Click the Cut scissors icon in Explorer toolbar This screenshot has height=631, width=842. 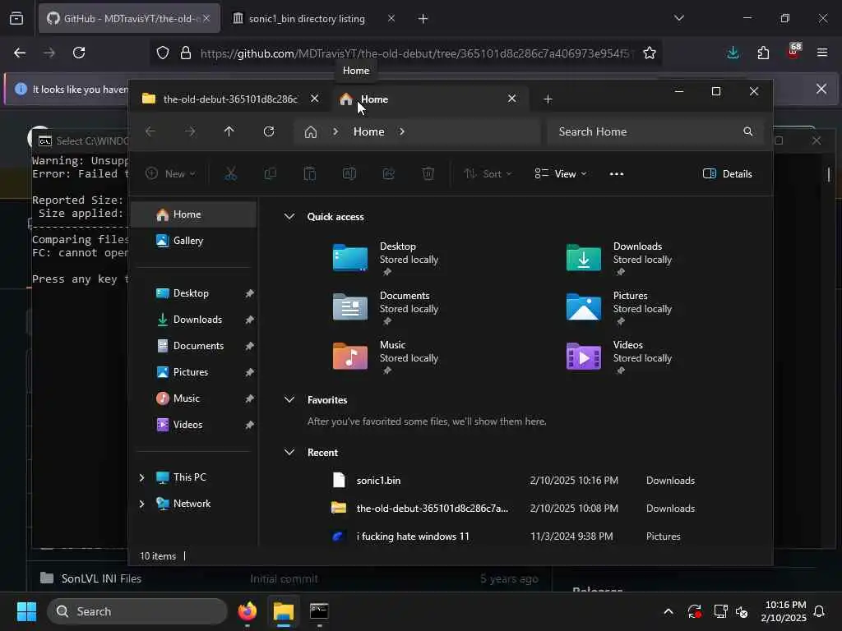point(230,173)
